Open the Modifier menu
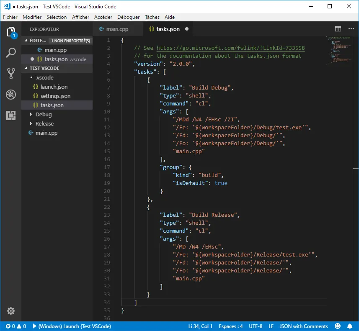The height and width of the screenshot is (331, 359). tap(32, 17)
